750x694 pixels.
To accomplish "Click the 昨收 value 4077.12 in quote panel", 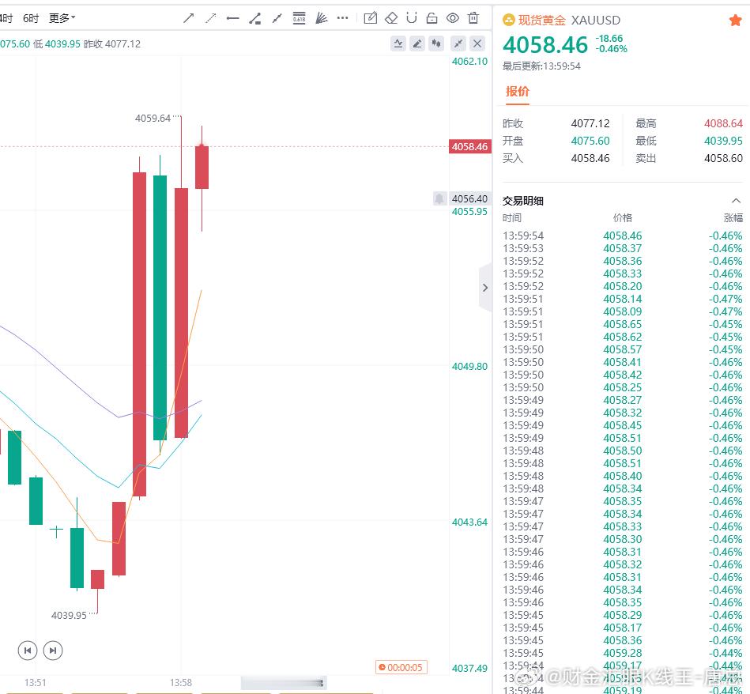I will pyautogui.click(x=590, y=123).
